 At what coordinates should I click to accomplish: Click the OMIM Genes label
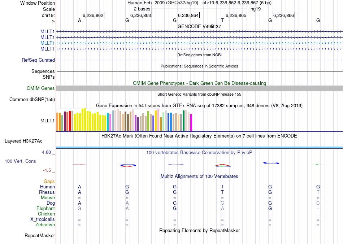41,88
